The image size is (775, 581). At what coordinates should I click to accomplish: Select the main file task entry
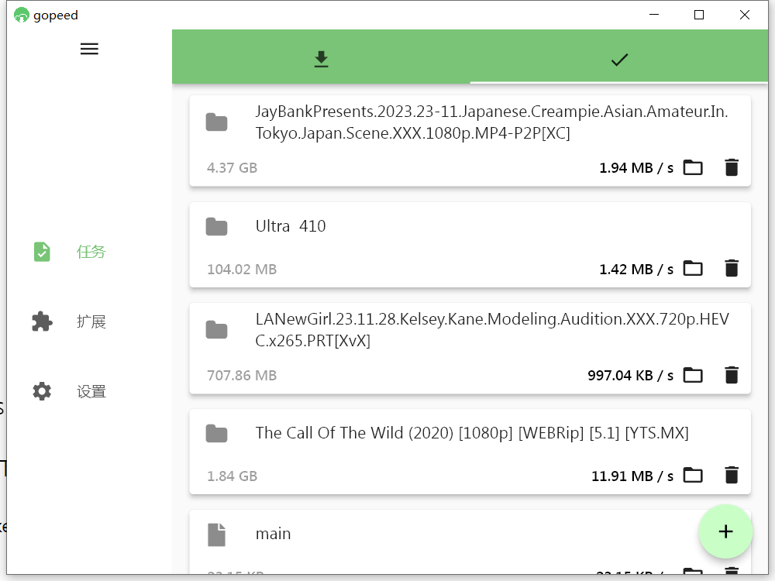coord(274,534)
